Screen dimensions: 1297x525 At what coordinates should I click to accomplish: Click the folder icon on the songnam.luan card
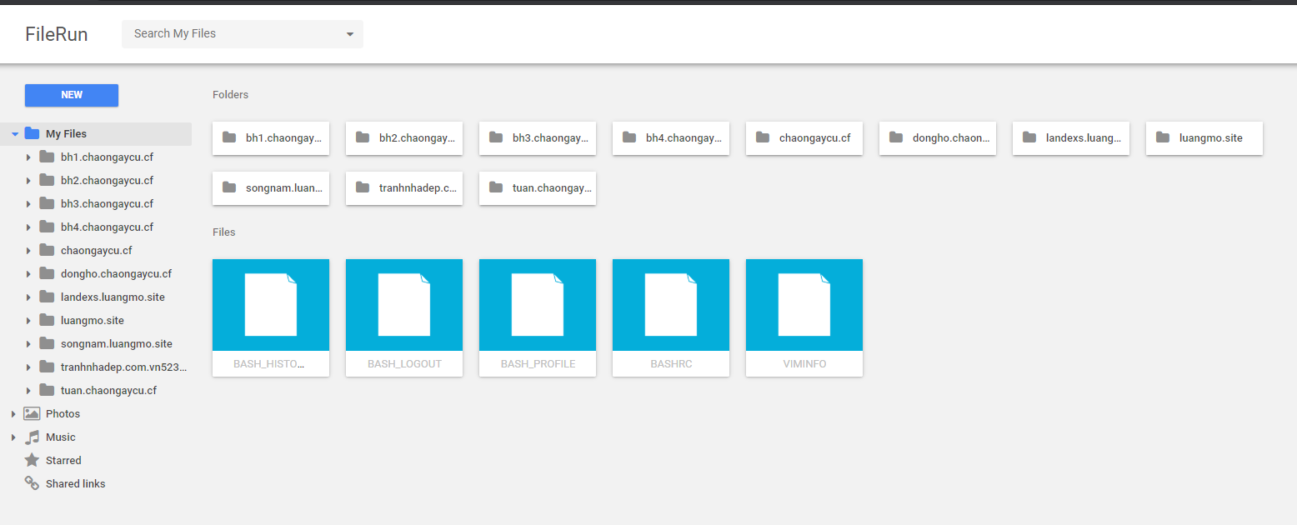229,187
